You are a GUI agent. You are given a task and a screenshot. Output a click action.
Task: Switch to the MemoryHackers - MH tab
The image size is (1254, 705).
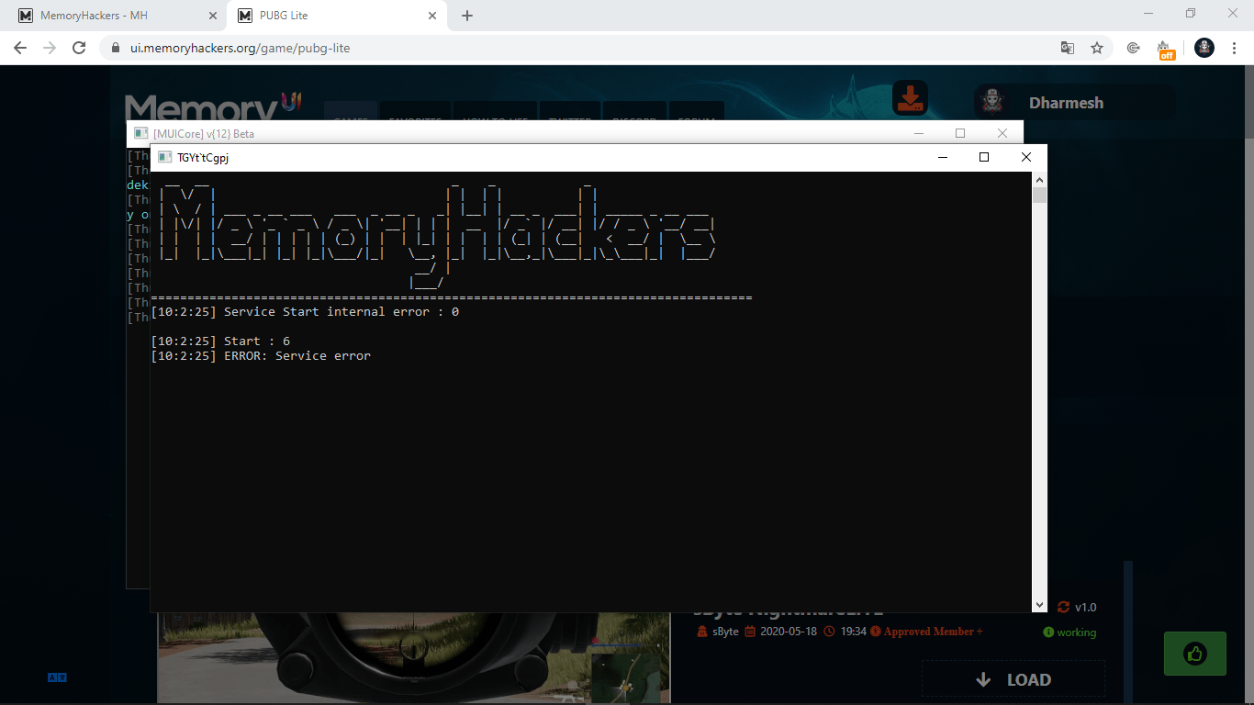coord(115,16)
